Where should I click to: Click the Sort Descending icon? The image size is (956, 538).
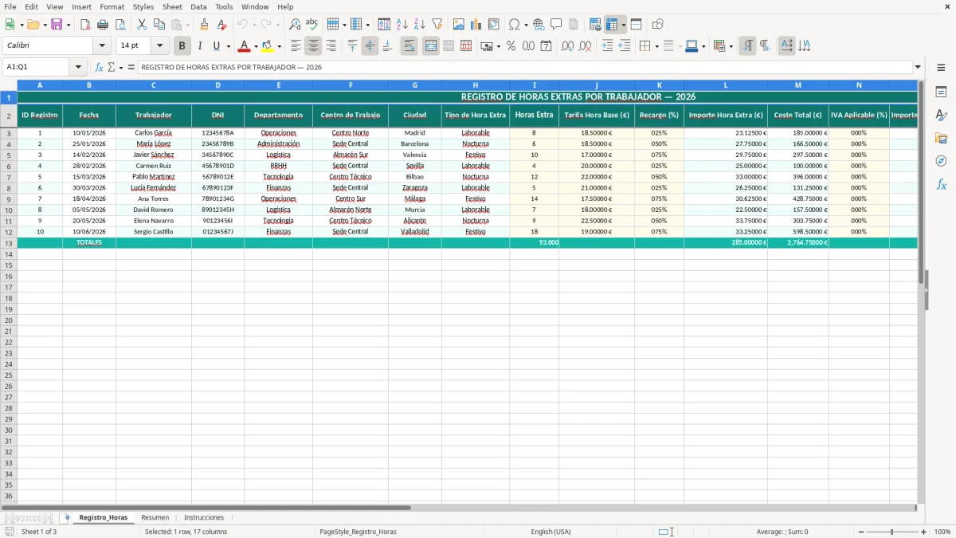coord(419,25)
